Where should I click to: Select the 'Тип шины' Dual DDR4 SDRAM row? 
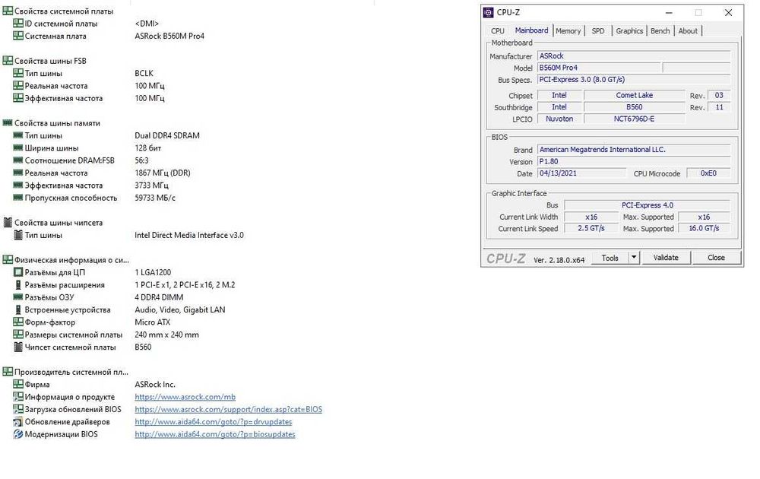[106, 136]
